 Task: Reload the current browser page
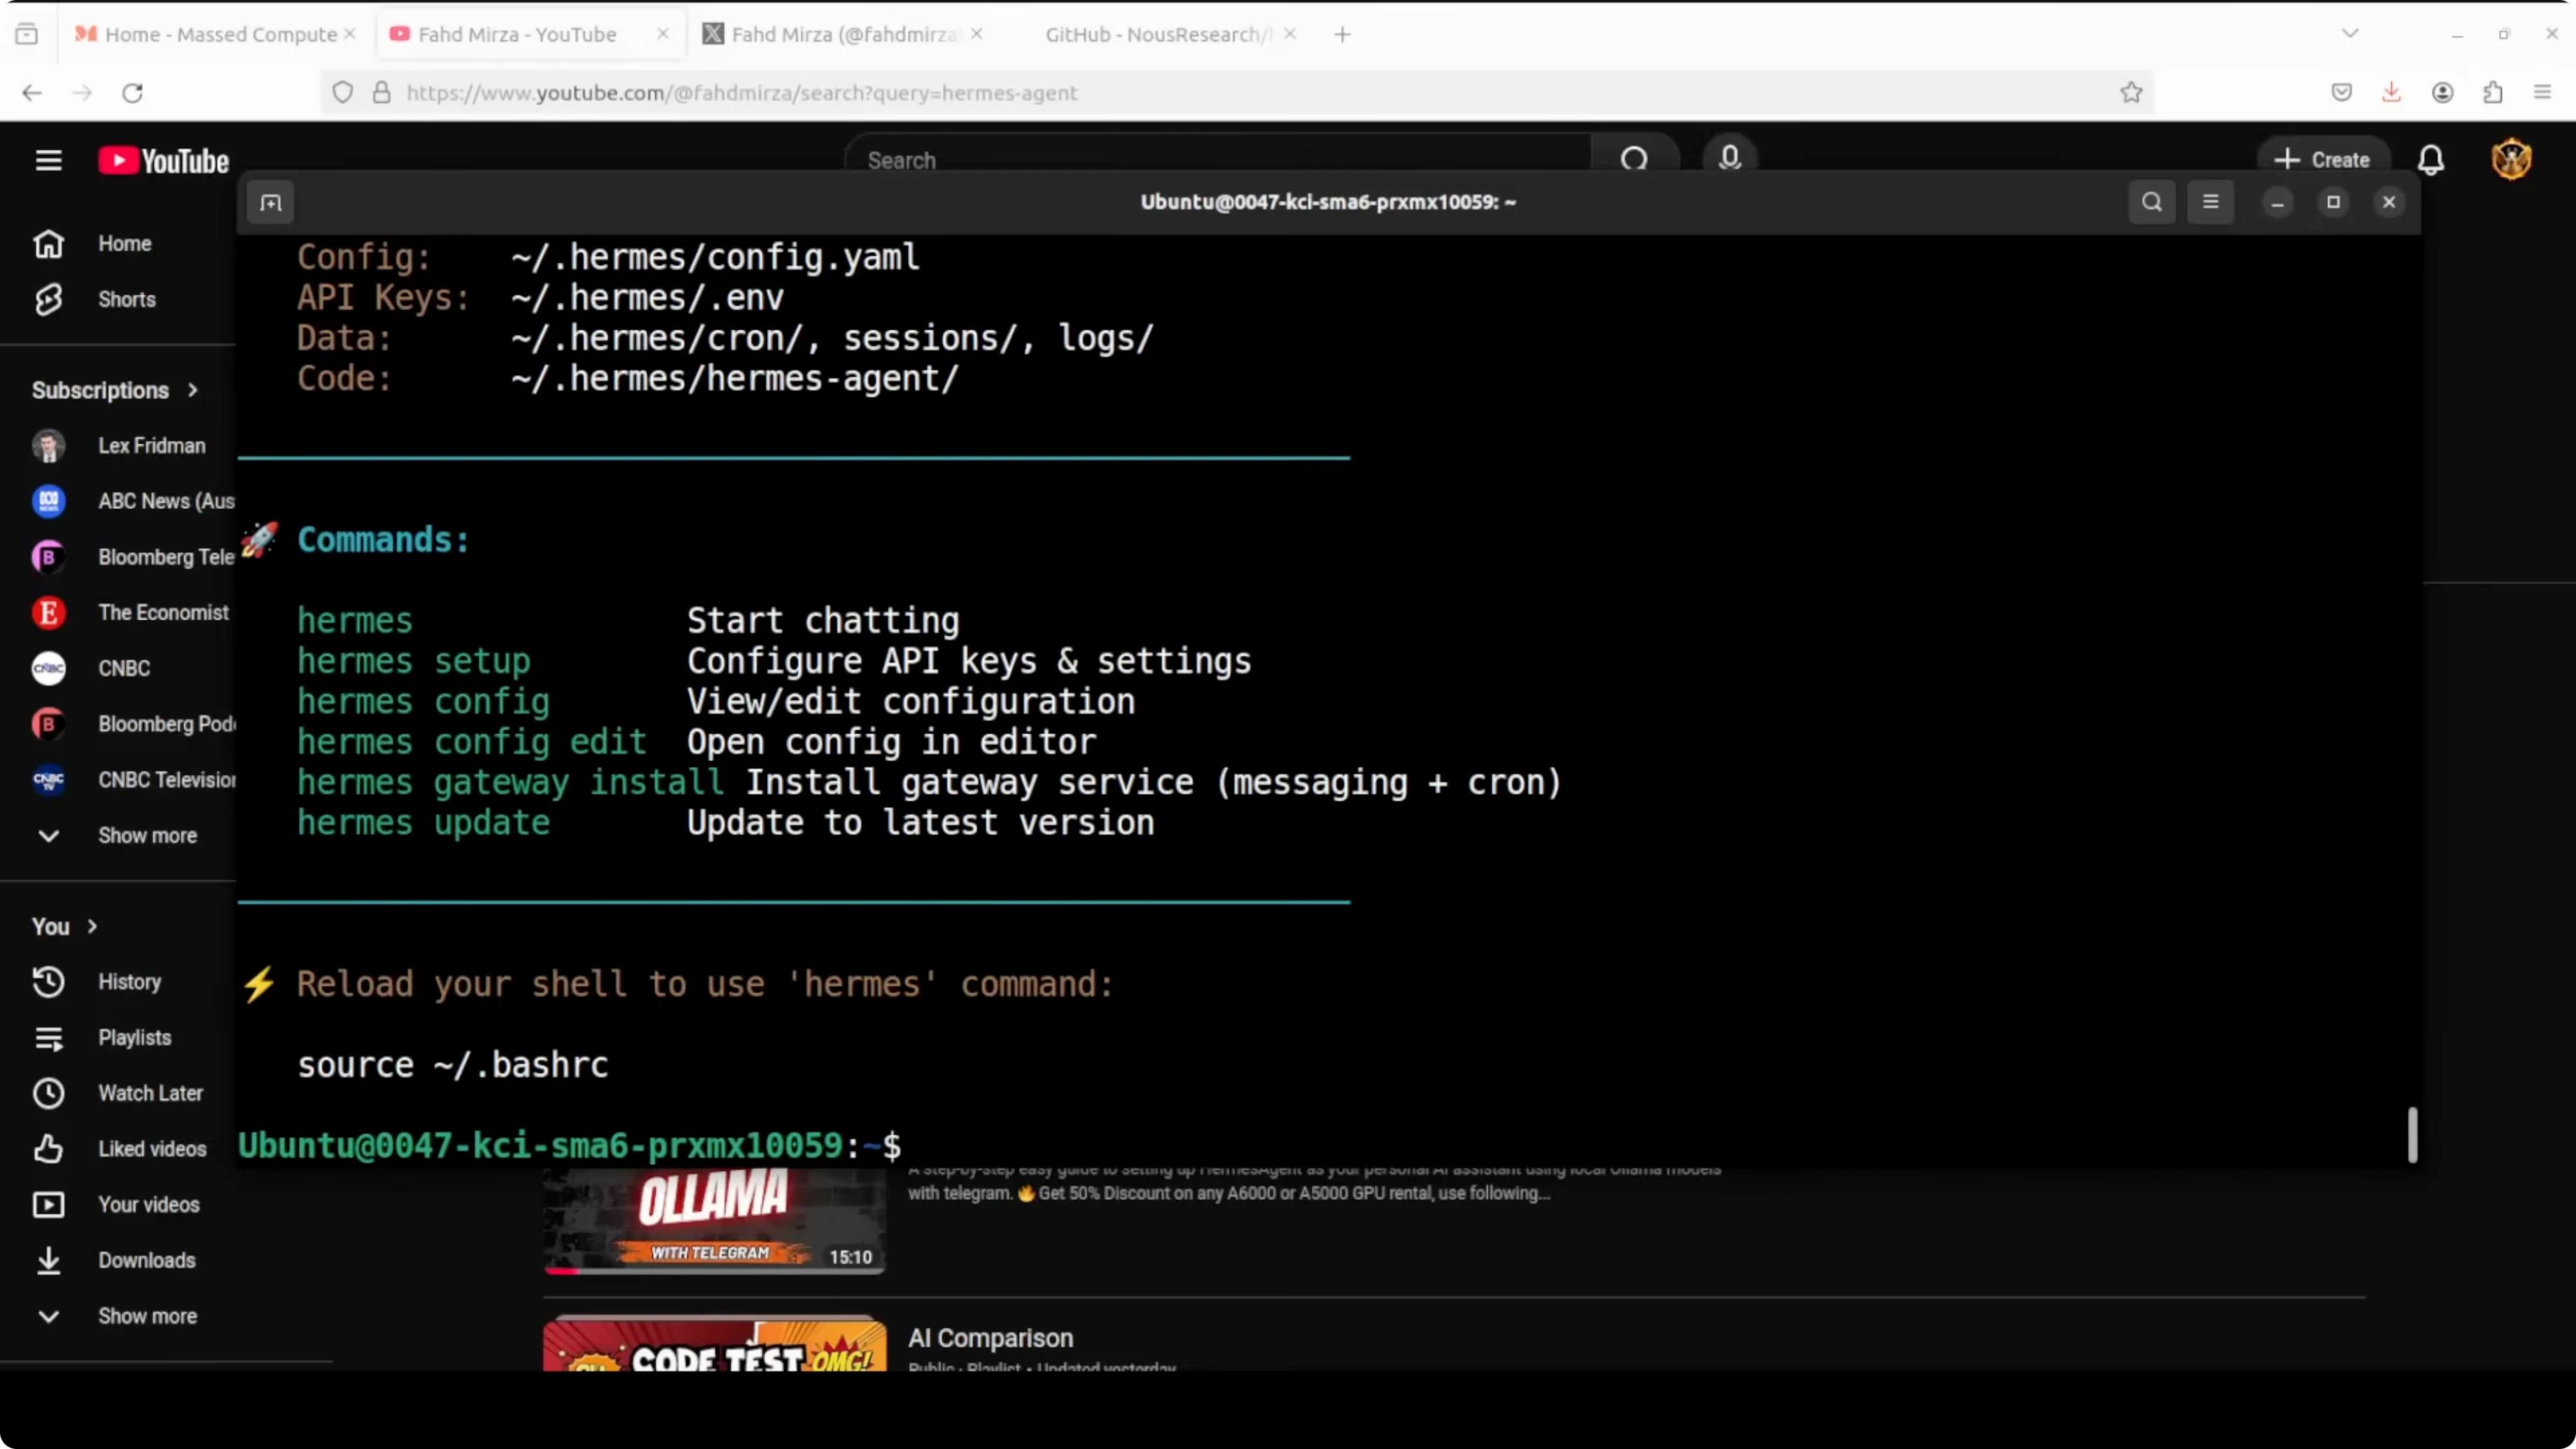point(132,92)
